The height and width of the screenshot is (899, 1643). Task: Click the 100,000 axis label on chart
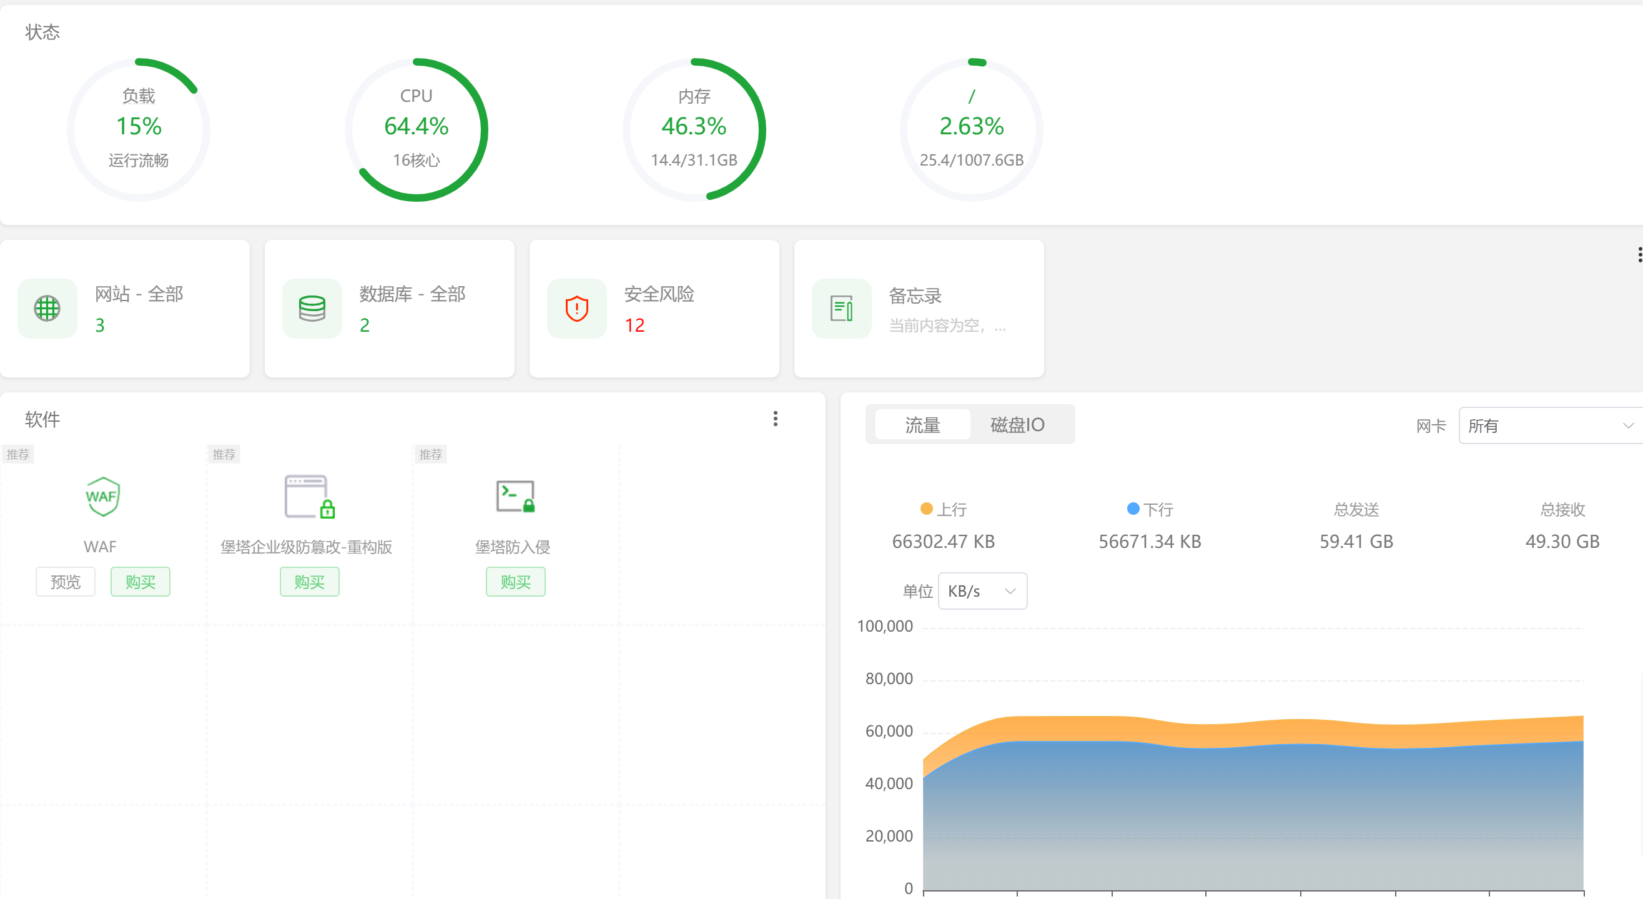[x=885, y=626]
